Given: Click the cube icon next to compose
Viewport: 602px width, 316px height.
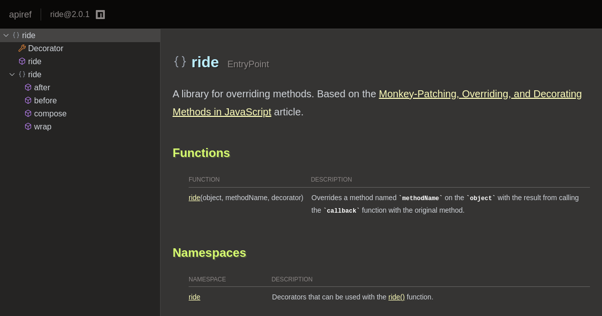Looking at the screenshot, I should 28,113.
